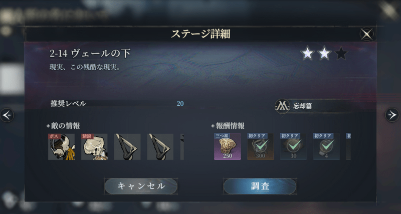Open the 初クリア reward item 300
Screen dimensions: 401x214
(260, 146)
